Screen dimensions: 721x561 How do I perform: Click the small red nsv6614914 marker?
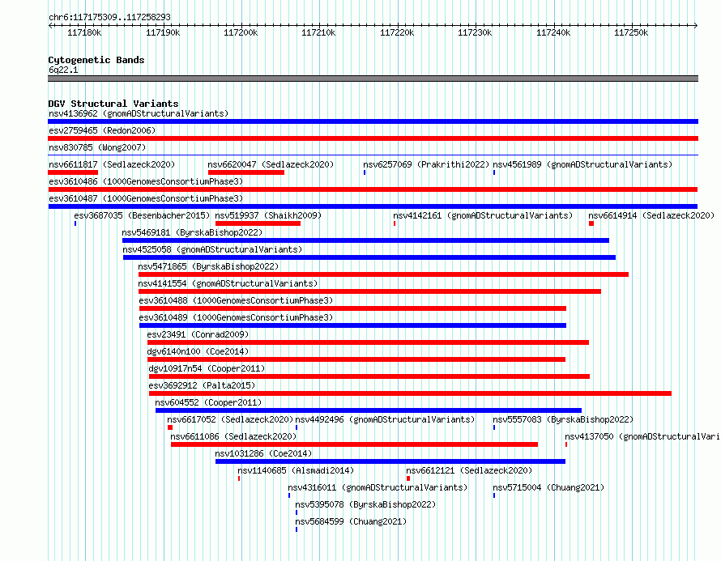[591, 223]
